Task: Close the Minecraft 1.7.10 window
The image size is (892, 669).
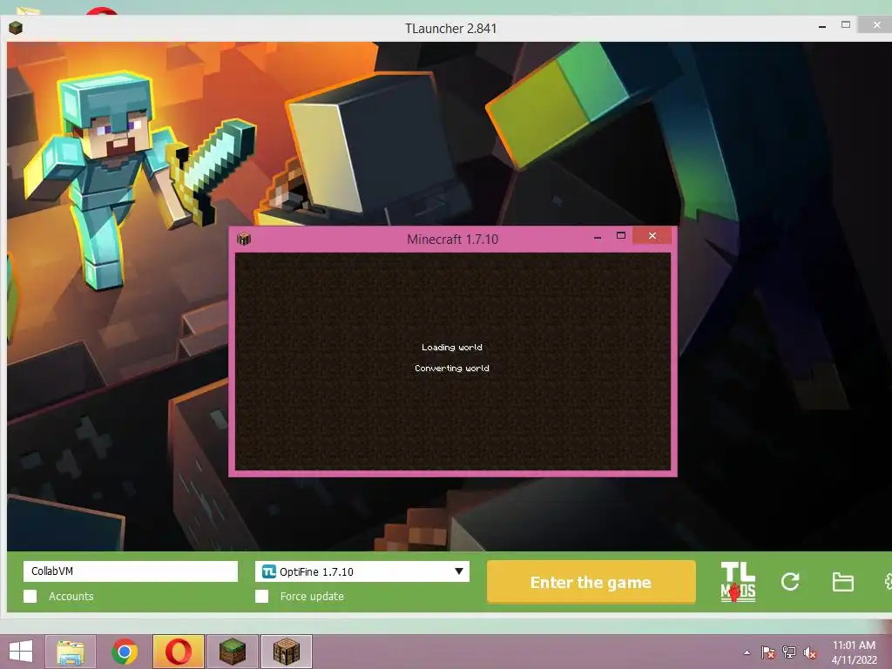Action: click(652, 235)
